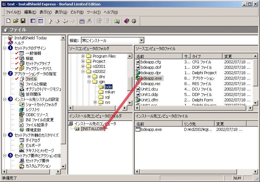Open the 表示(G) menu

pyautogui.click(x=61, y=12)
